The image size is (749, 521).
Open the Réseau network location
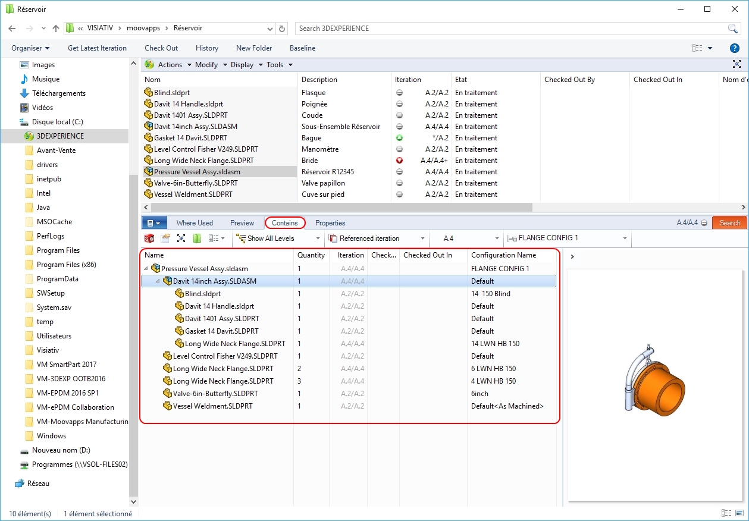(38, 484)
